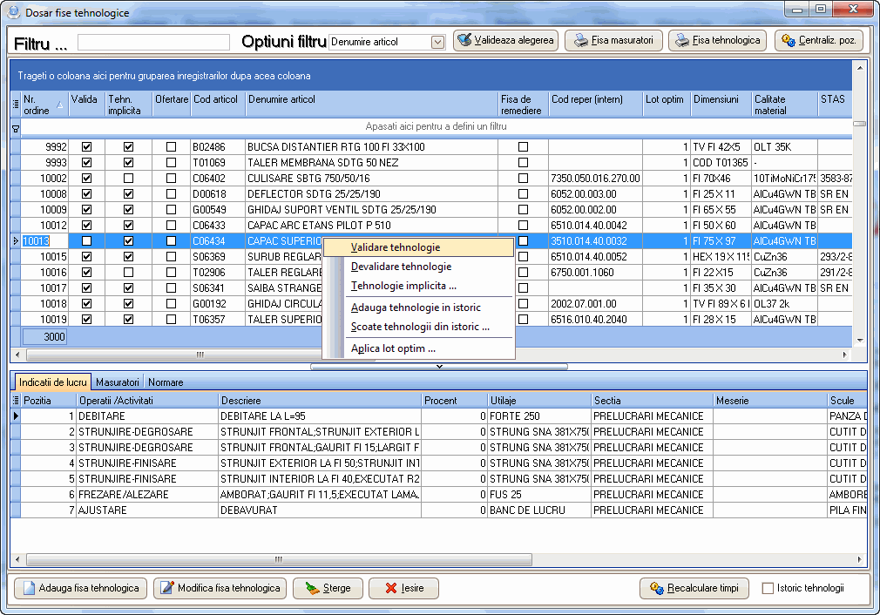Click the lower grid horizontal scrollbar

pyautogui.click(x=279, y=560)
